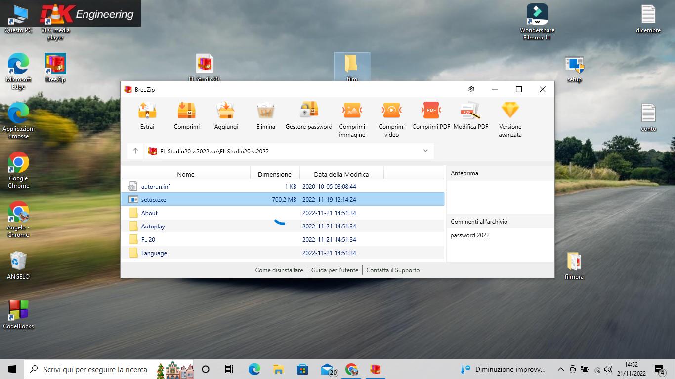Sort by Data della Modifica column
Image resolution: width=675 pixels, height=379 pixels.
(x=341, y=174)
